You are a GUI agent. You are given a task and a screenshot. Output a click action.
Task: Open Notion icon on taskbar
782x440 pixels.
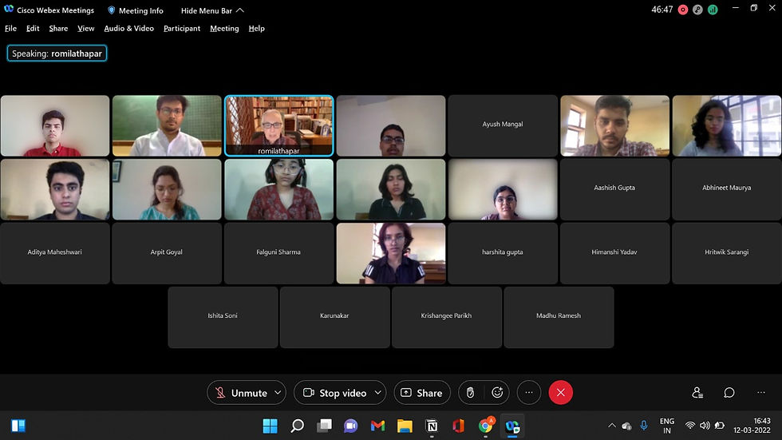[x=432, y=426]
